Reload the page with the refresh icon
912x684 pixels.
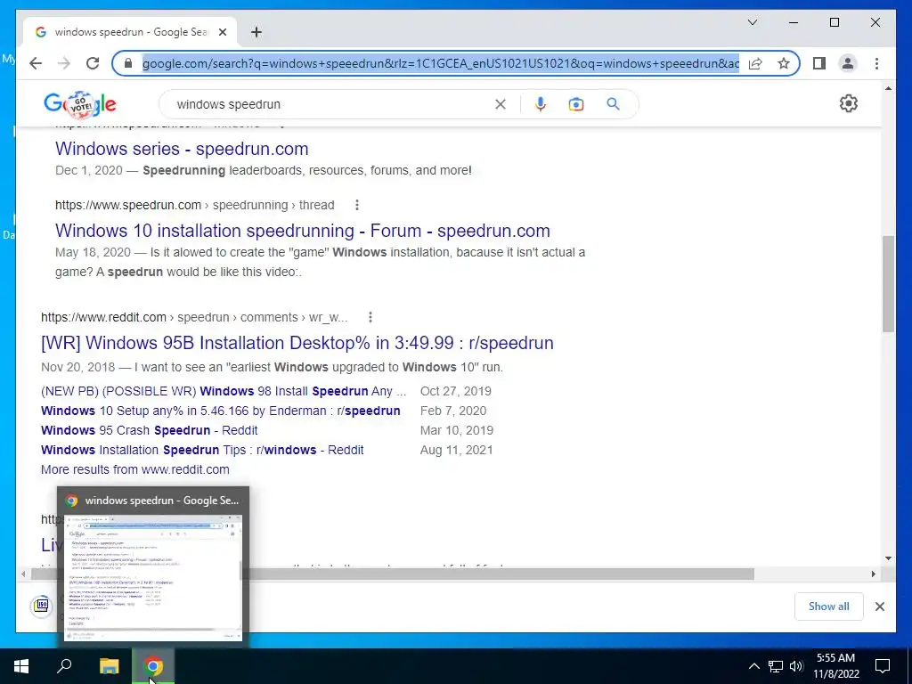(x=93, y=63)
